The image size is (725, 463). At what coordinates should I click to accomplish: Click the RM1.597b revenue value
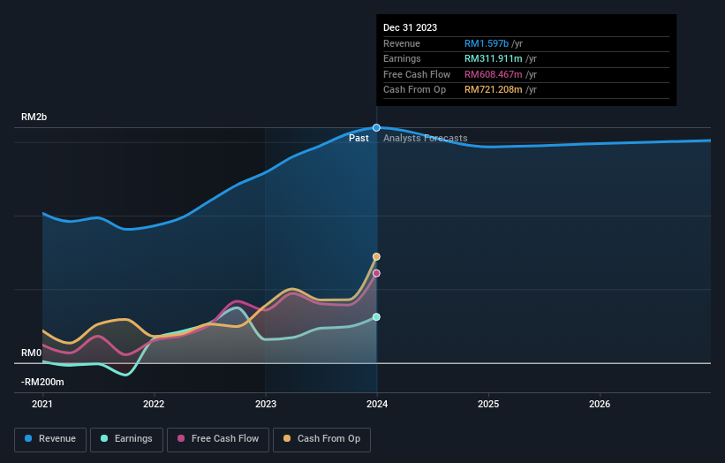487,43
